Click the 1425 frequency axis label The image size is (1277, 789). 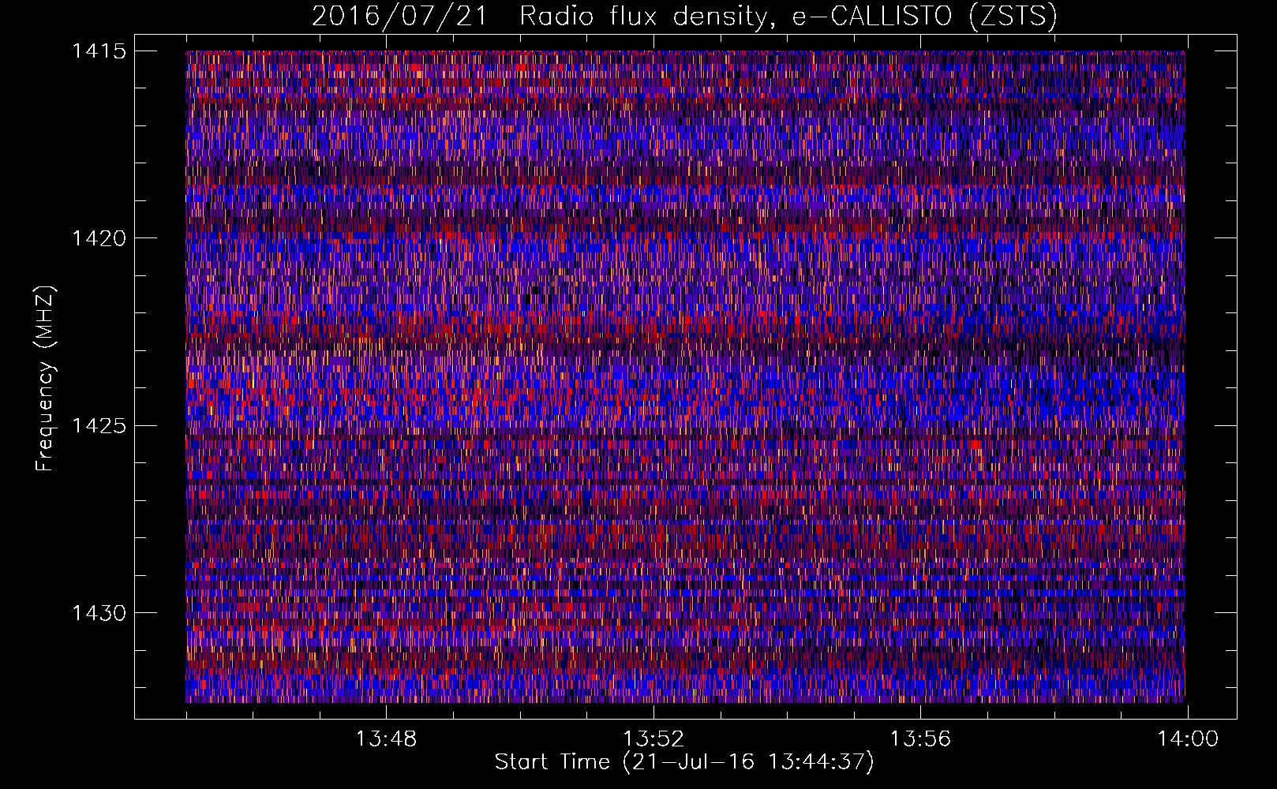(99, 426)
